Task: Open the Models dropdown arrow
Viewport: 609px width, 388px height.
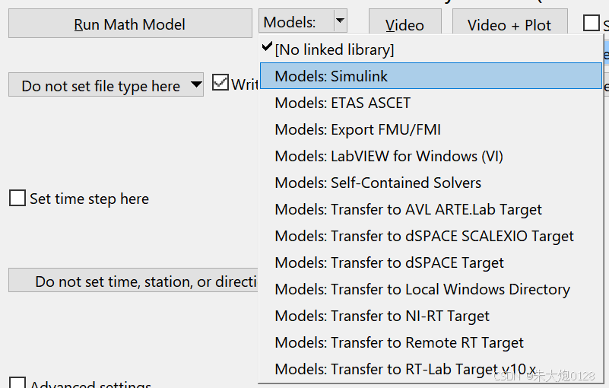Action: [340, 21]
